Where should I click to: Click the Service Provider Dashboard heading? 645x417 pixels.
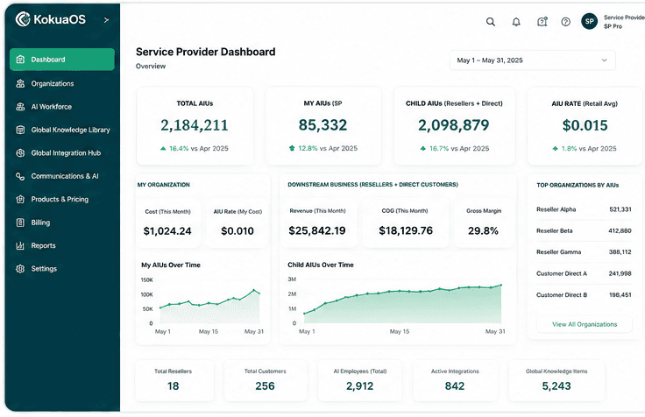(206, 52)
